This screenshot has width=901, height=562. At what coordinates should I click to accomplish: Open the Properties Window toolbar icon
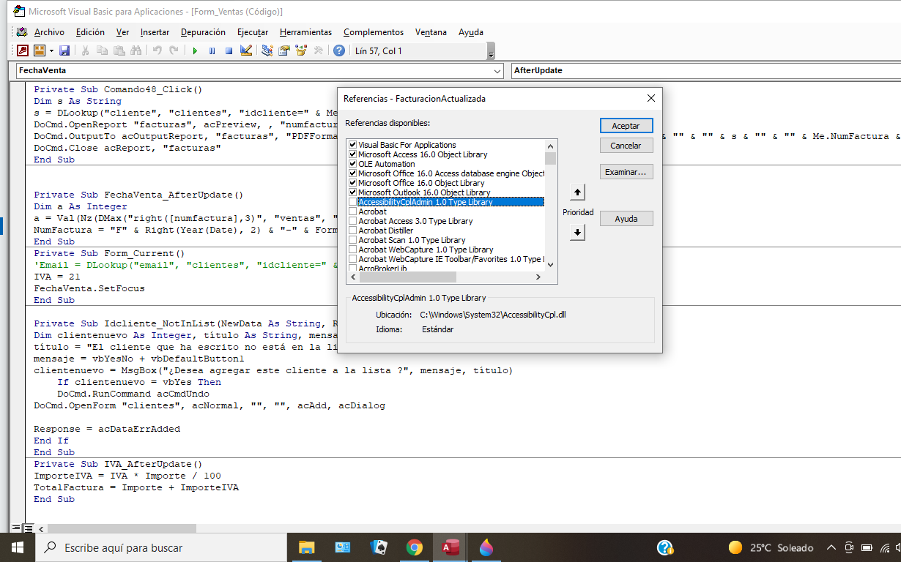point(283,50)
